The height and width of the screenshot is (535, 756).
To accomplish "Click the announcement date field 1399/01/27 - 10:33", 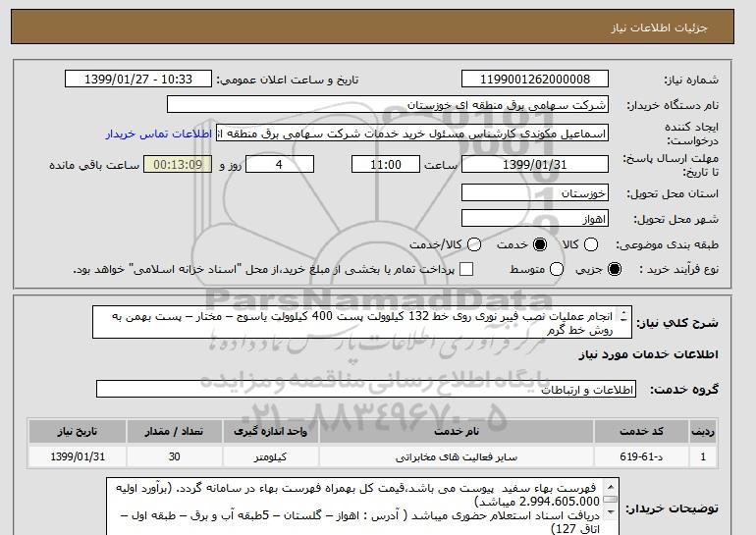I will click(138, 80).
